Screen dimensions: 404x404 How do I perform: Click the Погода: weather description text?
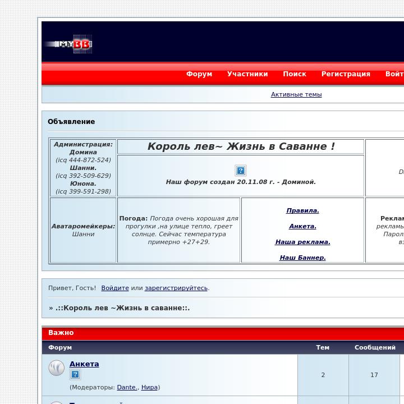179,230
